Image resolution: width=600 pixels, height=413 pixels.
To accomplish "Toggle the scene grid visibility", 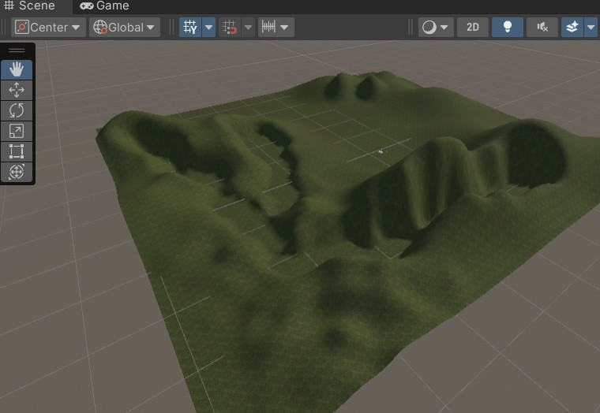I will pyautogui.click(x=189, y=27).
